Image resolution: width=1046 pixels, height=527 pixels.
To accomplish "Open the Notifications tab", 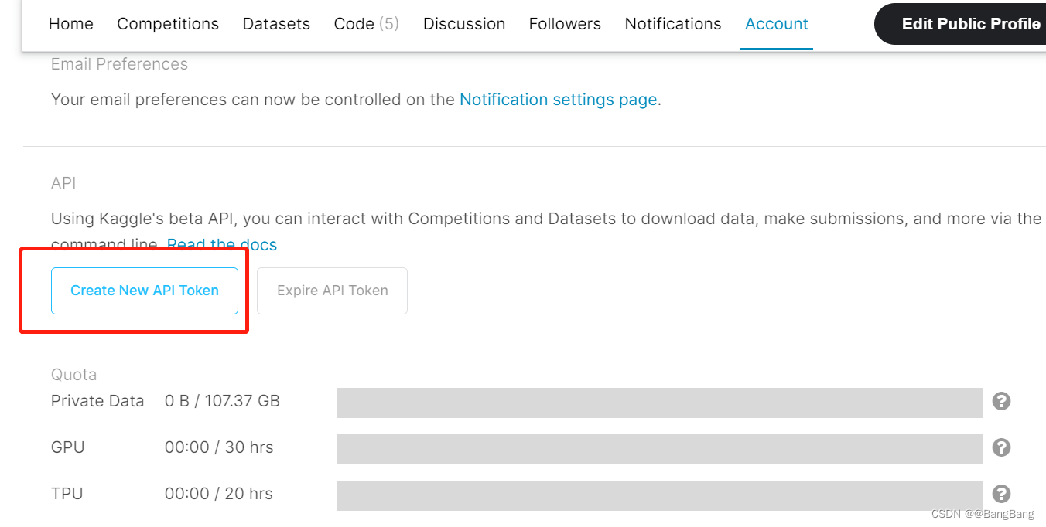I will [x=673, y=24].
